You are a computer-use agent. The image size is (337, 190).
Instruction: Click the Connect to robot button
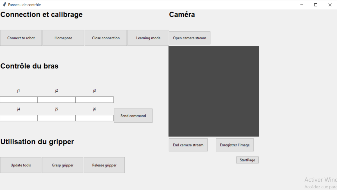pyautogui.click(x=21, y=38)
